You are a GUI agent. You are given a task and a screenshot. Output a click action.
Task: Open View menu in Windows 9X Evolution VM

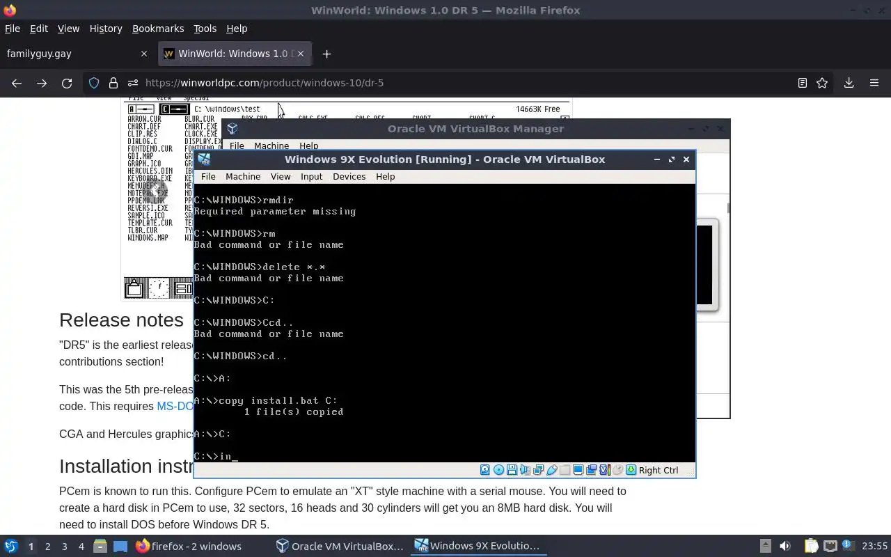coord(281,177)
